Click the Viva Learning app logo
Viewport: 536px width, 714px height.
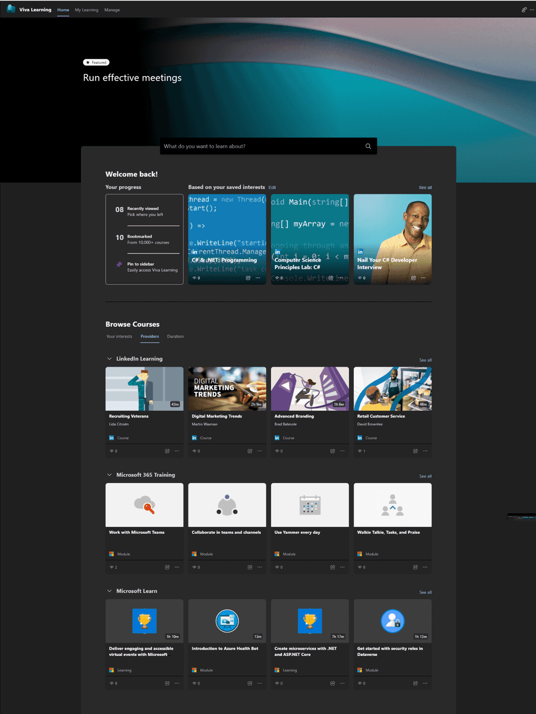point(11,9)
